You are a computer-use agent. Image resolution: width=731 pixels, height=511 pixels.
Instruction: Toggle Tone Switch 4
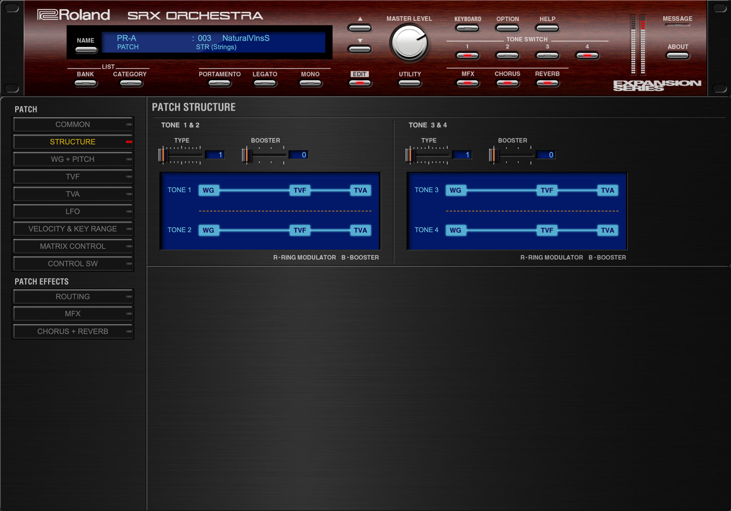click(x=587, y=55)
